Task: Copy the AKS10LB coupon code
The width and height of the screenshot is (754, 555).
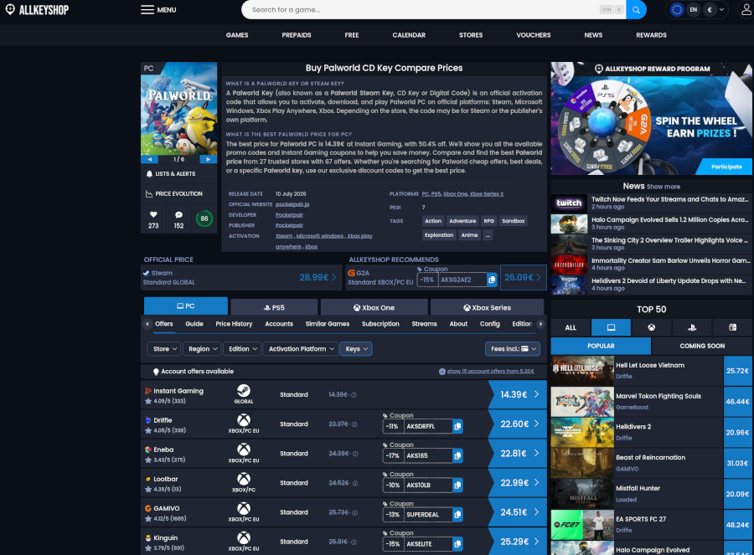Action: pyautogui.click(x=457, y=485)
